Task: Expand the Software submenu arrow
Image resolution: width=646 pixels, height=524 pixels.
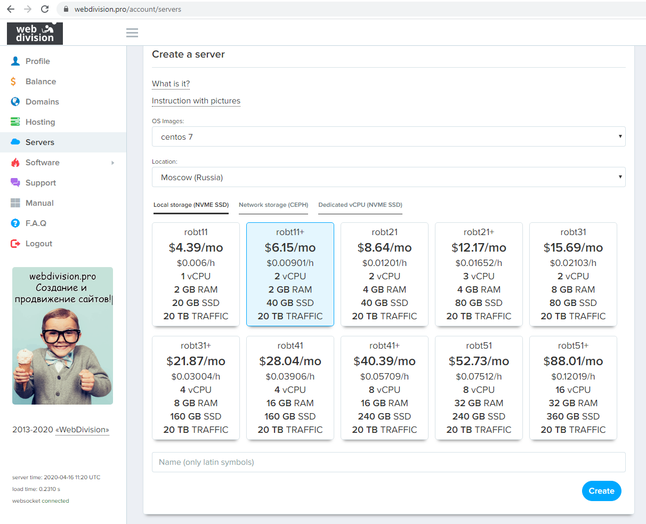Action: pyautogui.click(x=113, y=163)
